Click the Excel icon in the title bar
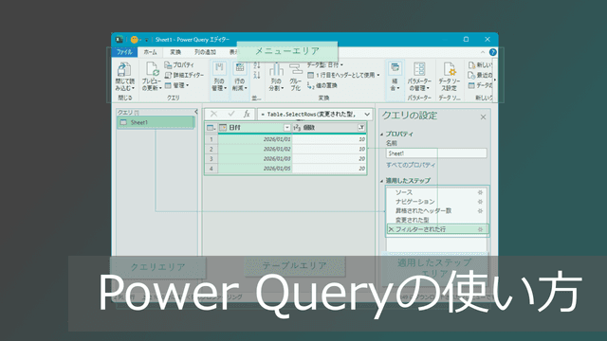The width and height of the screenshot is (607, 341). 120,40
